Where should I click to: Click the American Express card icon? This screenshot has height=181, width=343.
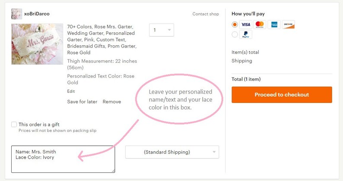[x=274, y=25]
